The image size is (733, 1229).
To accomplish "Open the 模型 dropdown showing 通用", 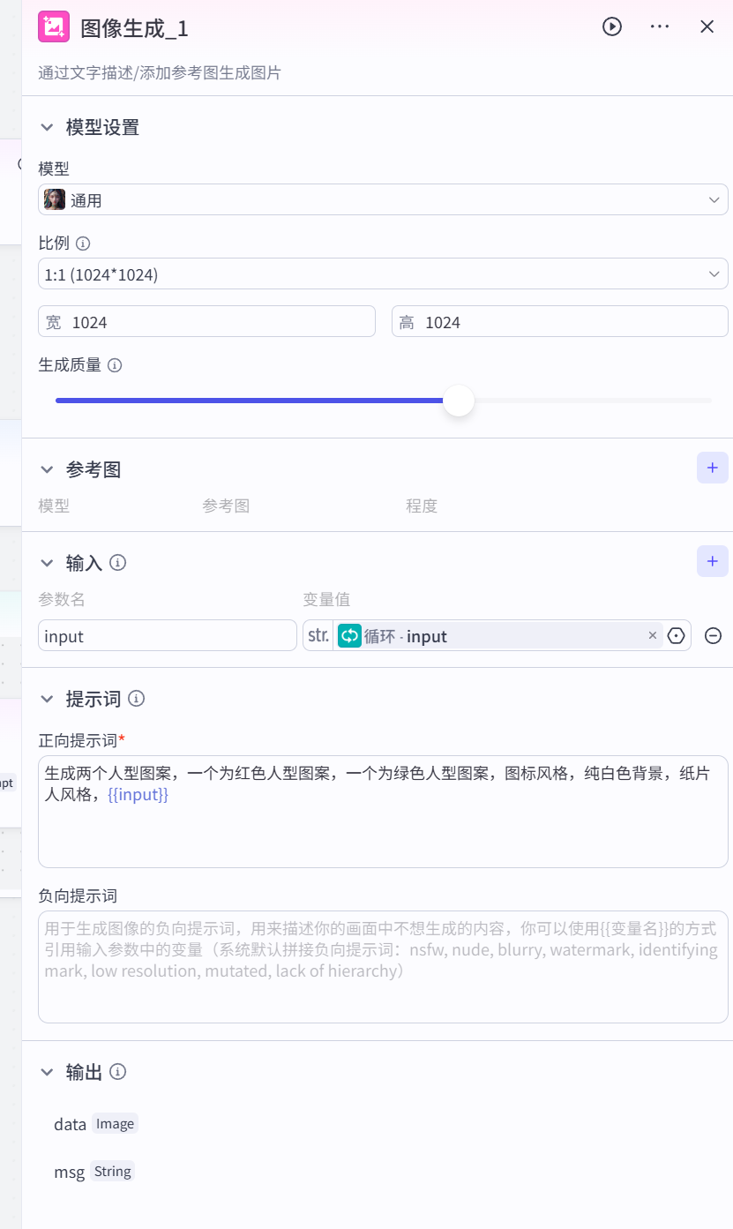I will pos(383,199).
